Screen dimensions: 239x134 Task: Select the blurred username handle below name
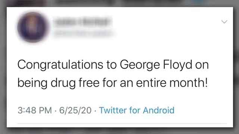pyautogui.click(x=84, y=33)
